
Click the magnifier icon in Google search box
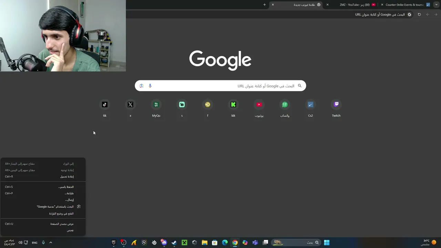point(299,86)
